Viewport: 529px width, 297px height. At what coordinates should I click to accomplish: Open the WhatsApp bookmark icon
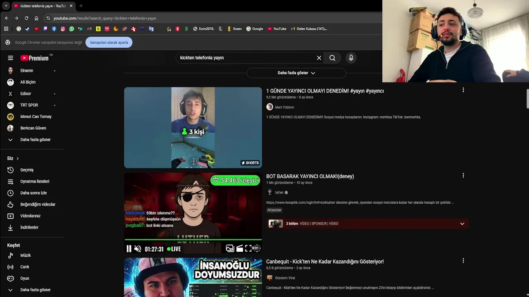point(72,29)
